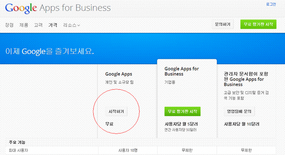Viewport: 285px width, 155px height.
Task: Click the 사용자당 월 10달러 price
Action: pos(241,124)
